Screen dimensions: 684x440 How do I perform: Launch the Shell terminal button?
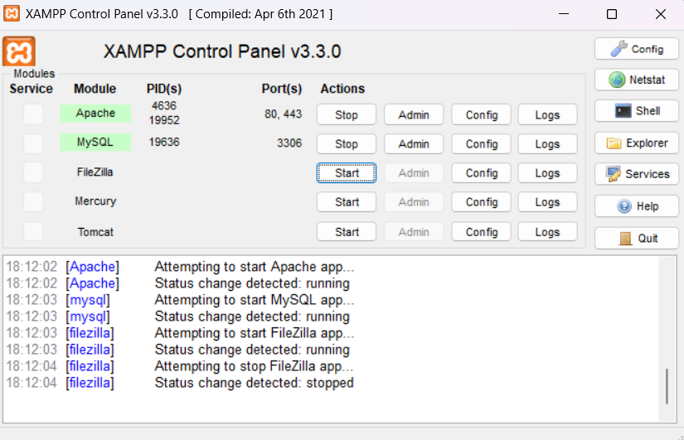click(637, 111)
